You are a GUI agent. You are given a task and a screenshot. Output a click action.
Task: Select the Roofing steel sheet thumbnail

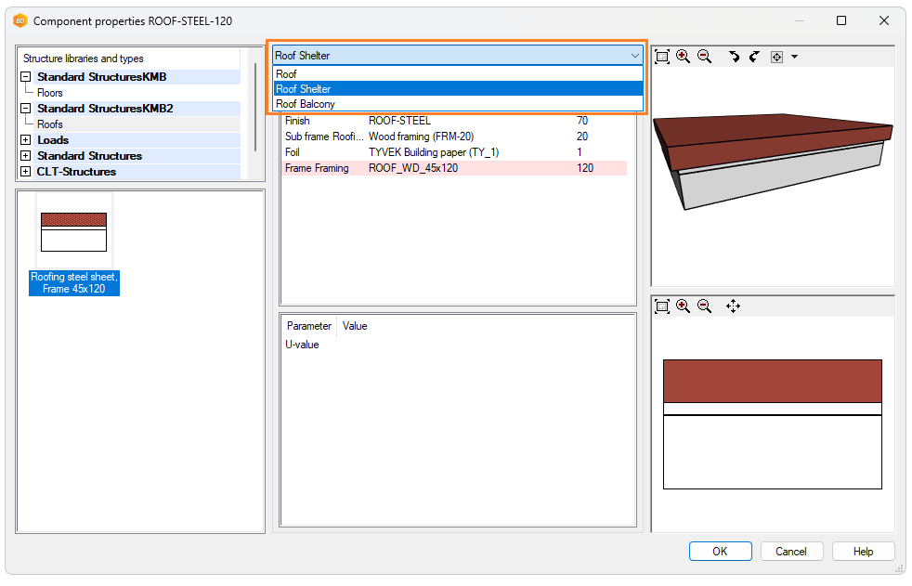pyautogui.click(x=73, y=232)
